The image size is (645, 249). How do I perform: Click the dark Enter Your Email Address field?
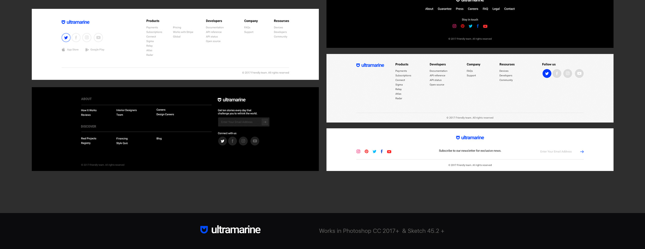click(240, 122)
